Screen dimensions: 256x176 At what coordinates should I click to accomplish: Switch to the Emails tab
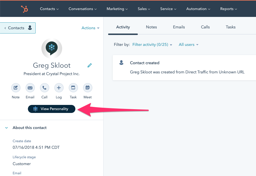point(179,27)
